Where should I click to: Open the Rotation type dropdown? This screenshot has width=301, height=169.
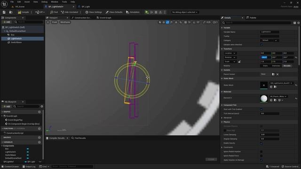[x=230, y=57]
